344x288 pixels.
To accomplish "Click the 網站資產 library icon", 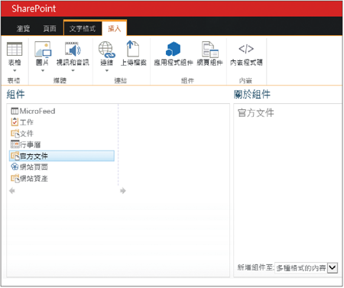I will tap(15, 178).
